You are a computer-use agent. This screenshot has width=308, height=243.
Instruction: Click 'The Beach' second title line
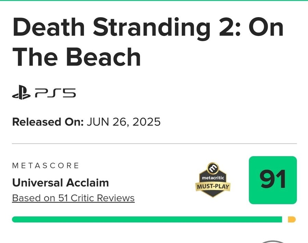pos(77,57)
